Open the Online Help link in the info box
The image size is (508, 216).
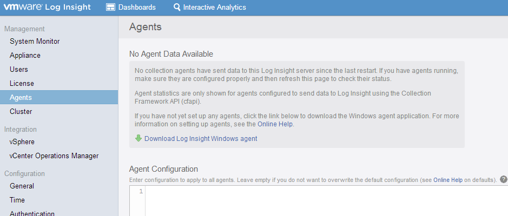[274, 124]
